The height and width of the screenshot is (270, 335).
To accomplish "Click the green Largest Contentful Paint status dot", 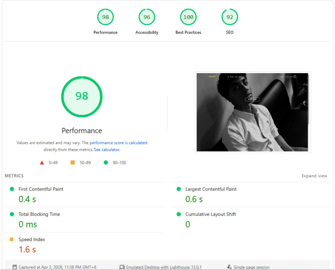I will pyautogui.click(x=179, y=189).
